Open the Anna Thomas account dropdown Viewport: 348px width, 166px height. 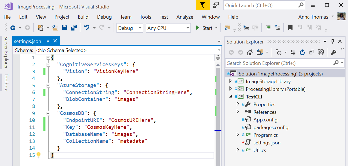tap(333, 16)
